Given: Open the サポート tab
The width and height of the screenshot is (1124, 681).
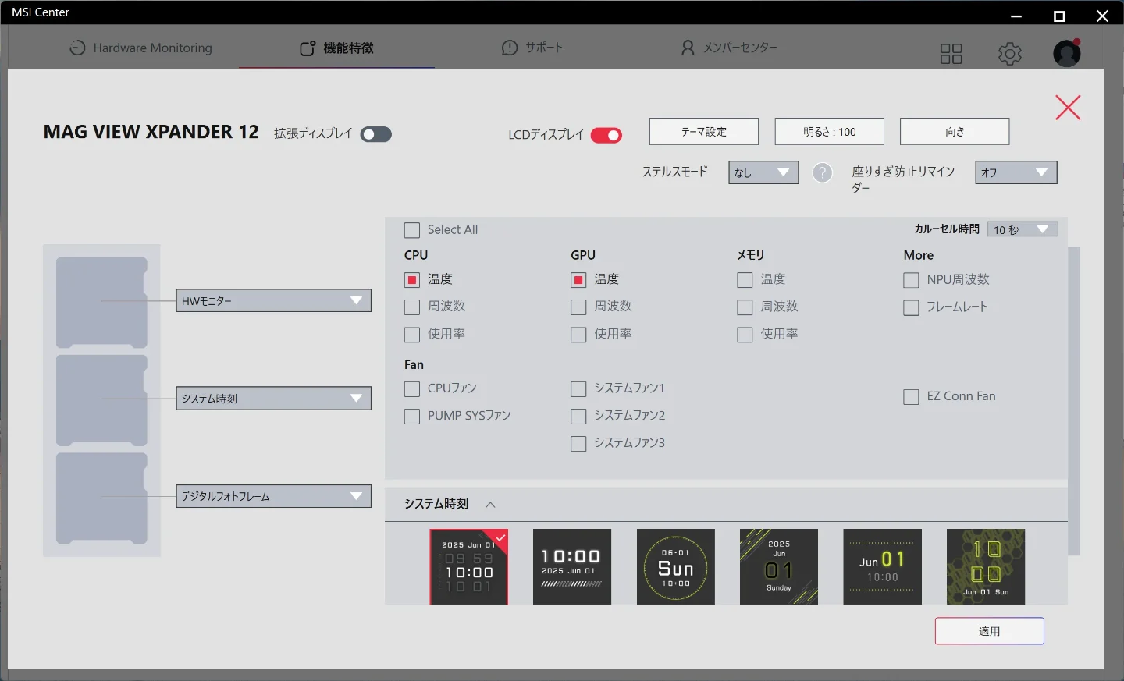Looking at the screenshot, I should coord(532,48).
